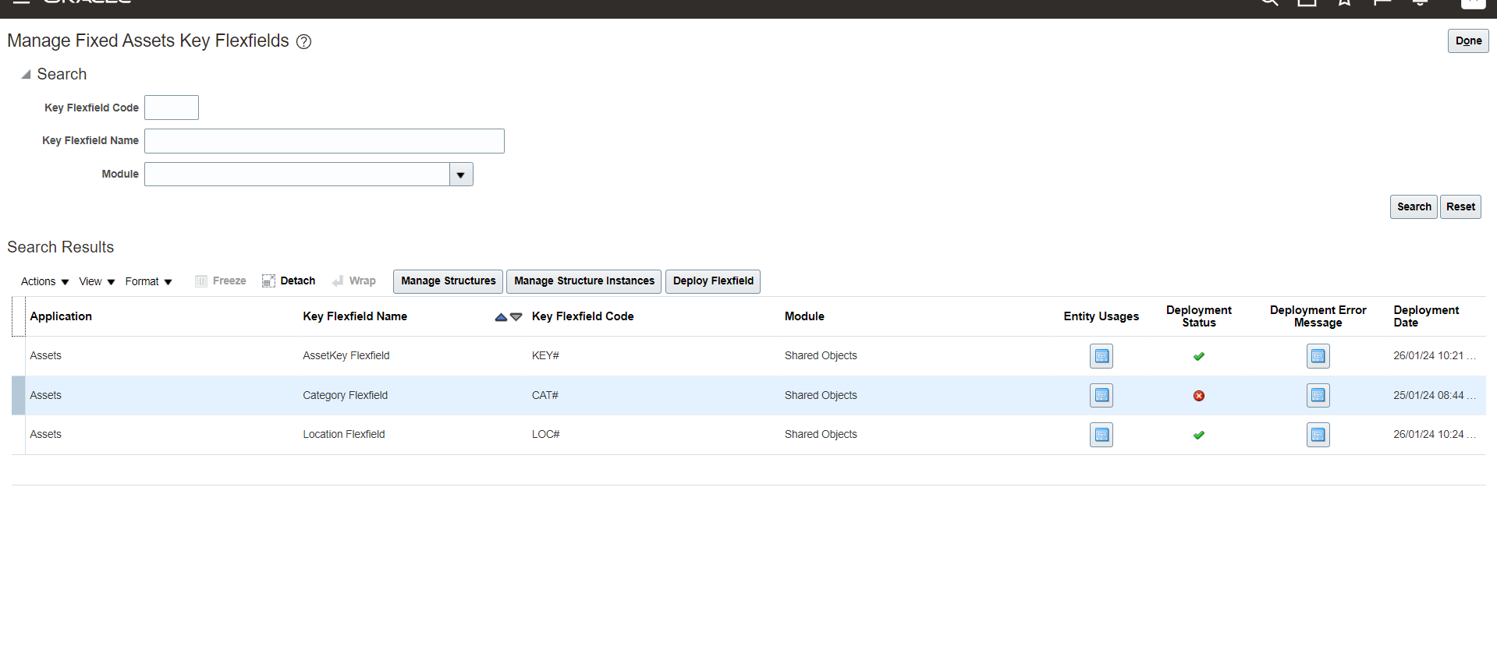Click Shared Objects in the LOC# row

[x=821, y=435]
